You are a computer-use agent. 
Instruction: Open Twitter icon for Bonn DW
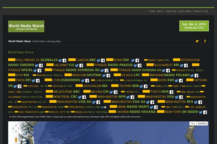pyautogui.click(x=133, y=60)
